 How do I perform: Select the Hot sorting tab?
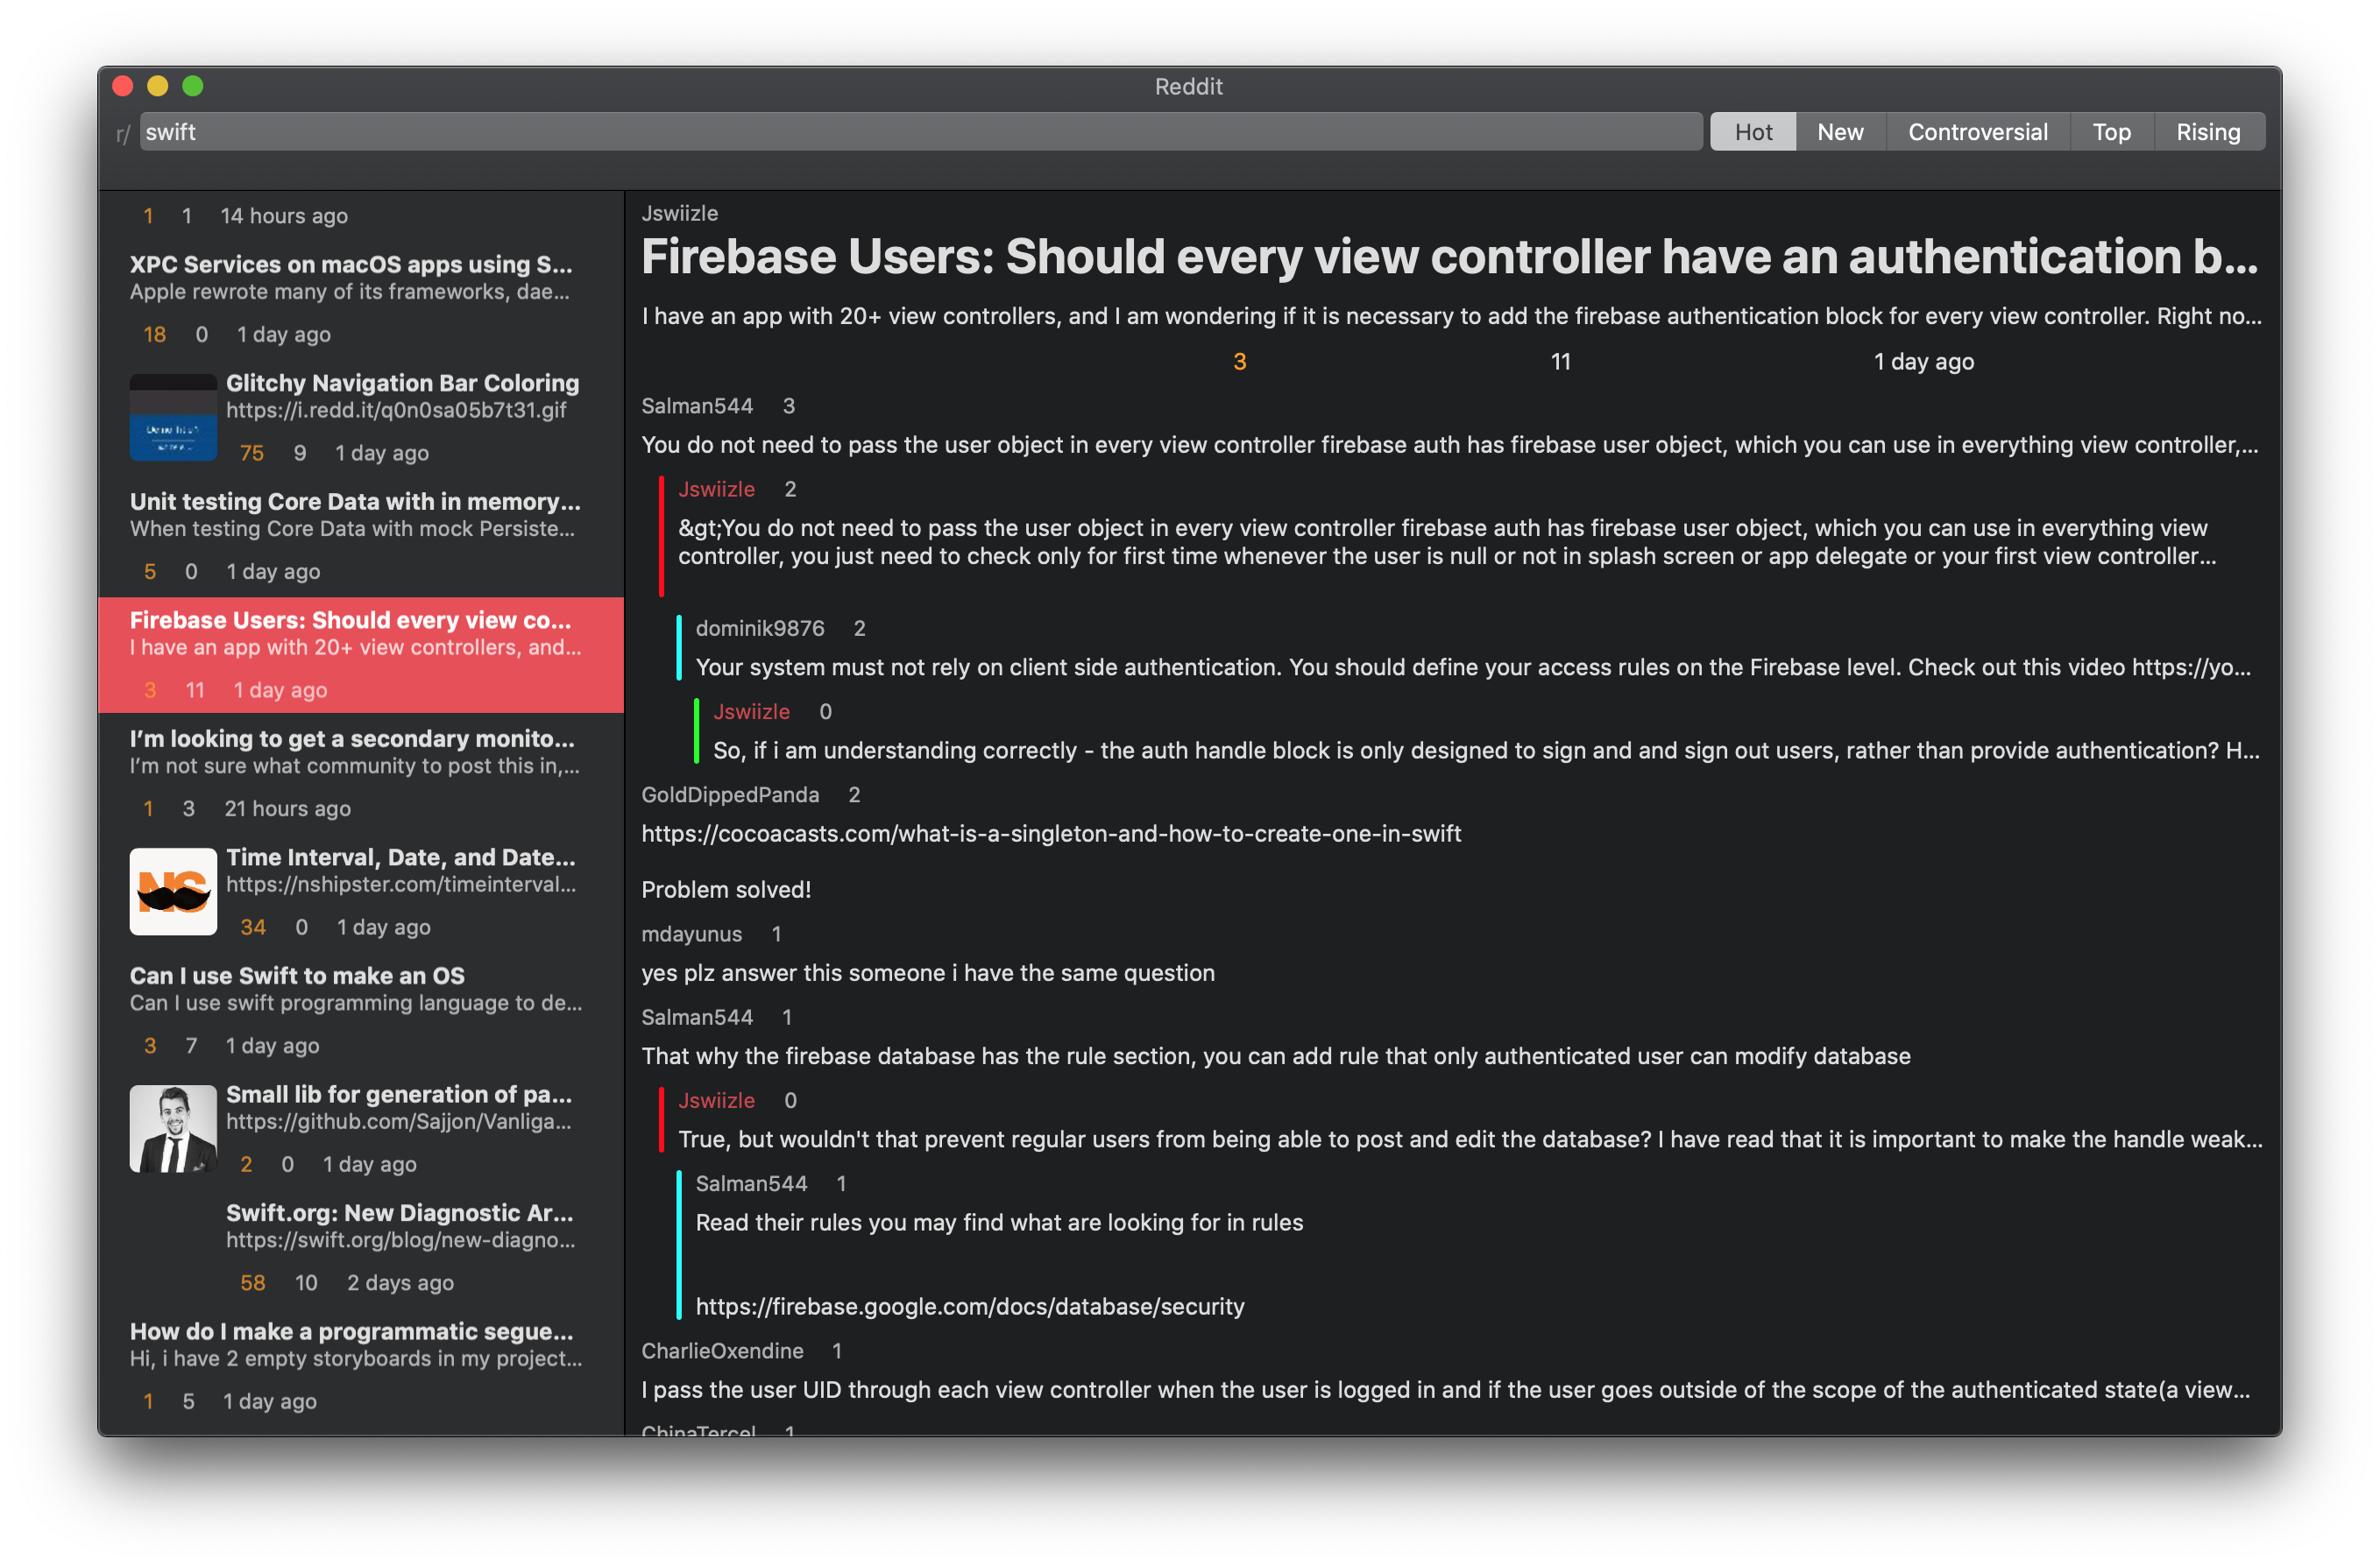click(1752, 132)
